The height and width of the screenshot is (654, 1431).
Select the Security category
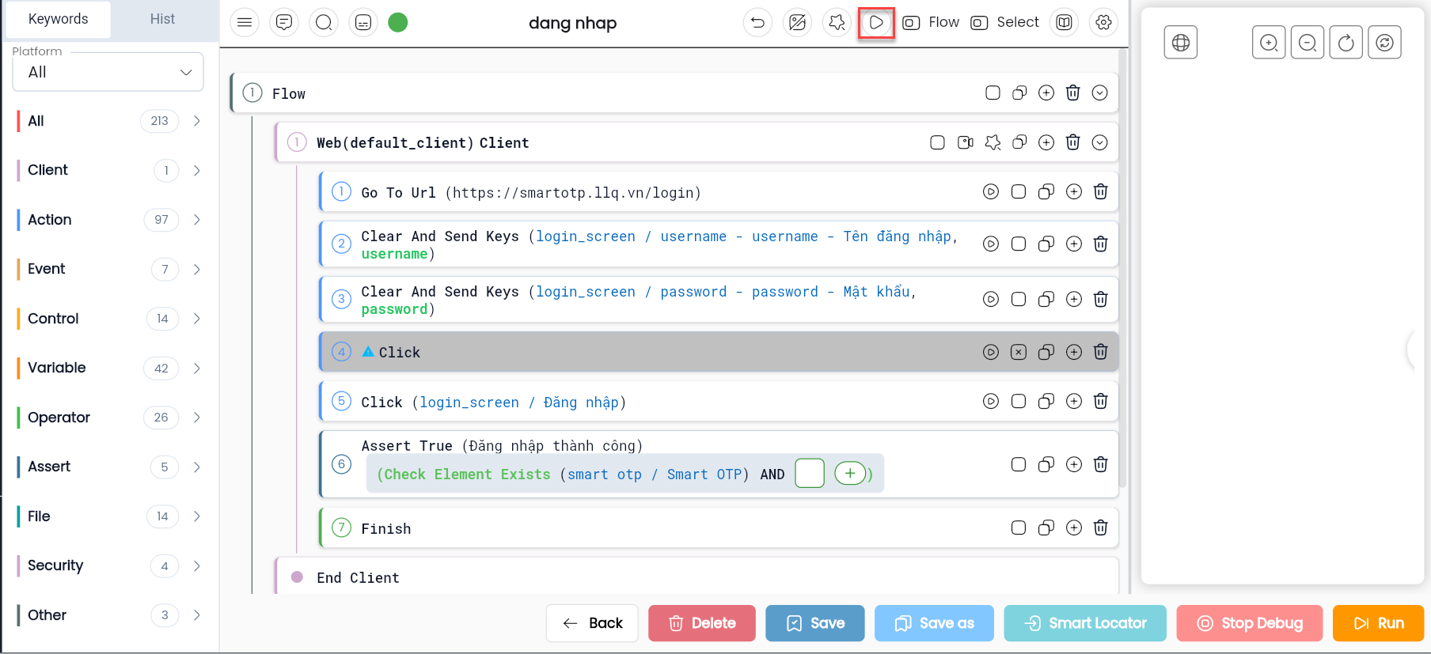pyautogui.click(x=55, y=565)
